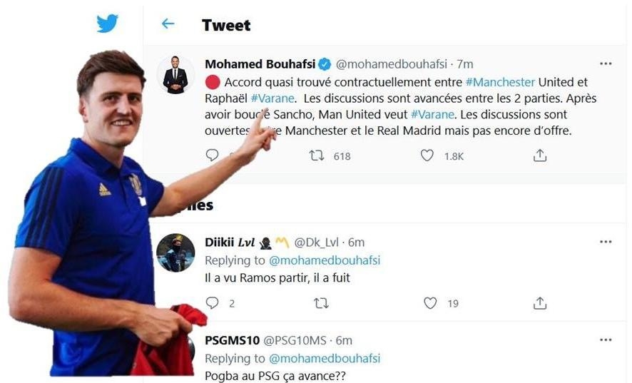
Task: Retweet the Mohamed Bouhafsi tweet
Action: click(317, 155)
